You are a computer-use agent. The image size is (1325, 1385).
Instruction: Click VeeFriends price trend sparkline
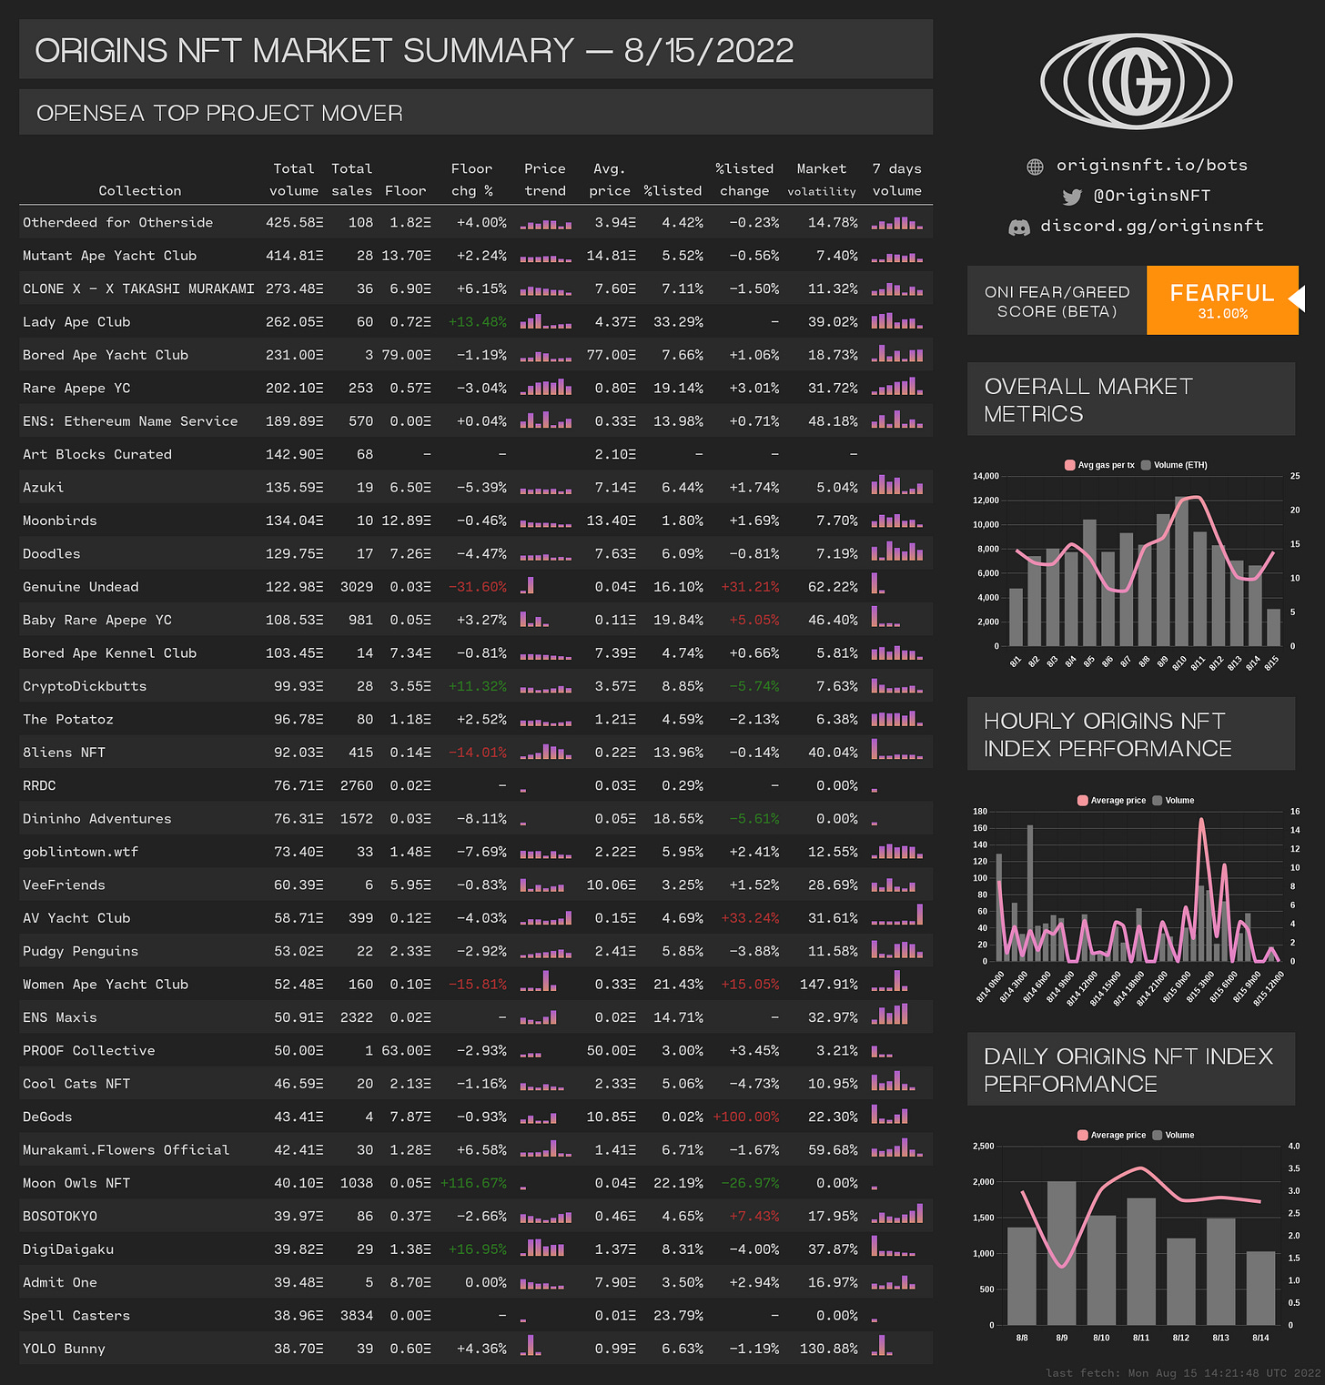[543, 884]
